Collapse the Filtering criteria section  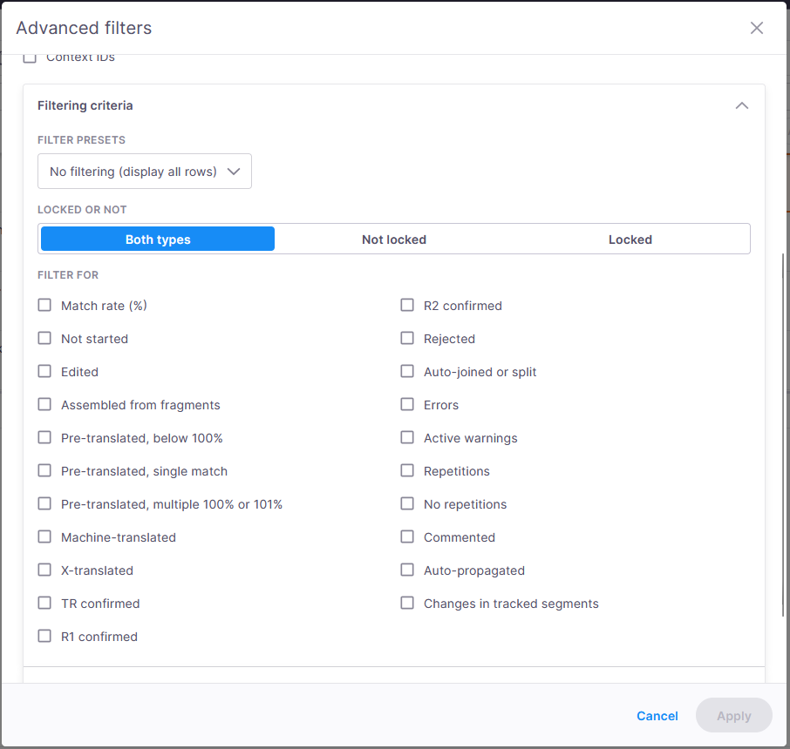pyautogui.click(x=741, y=105)
